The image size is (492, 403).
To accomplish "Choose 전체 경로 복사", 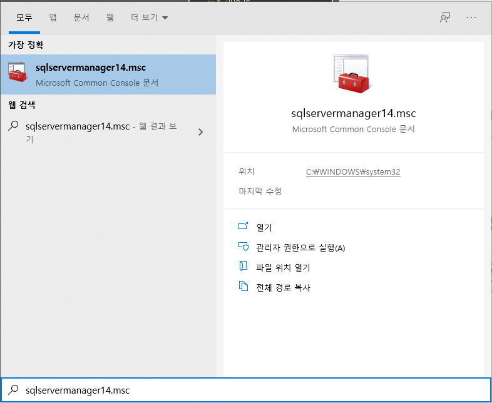I will pyautogui.click(x=283, y=288).
